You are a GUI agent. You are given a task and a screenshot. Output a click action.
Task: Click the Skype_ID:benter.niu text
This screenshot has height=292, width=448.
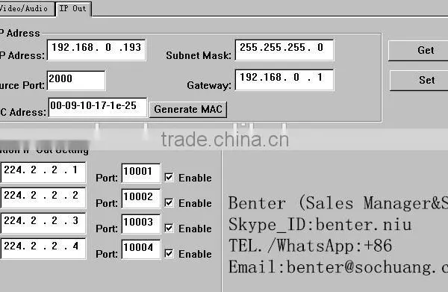[320, 224]
